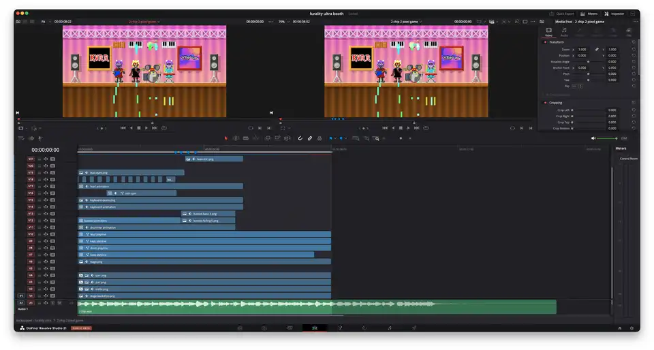Select the green audio clip on Audio 1

click(x=317, y=306)
